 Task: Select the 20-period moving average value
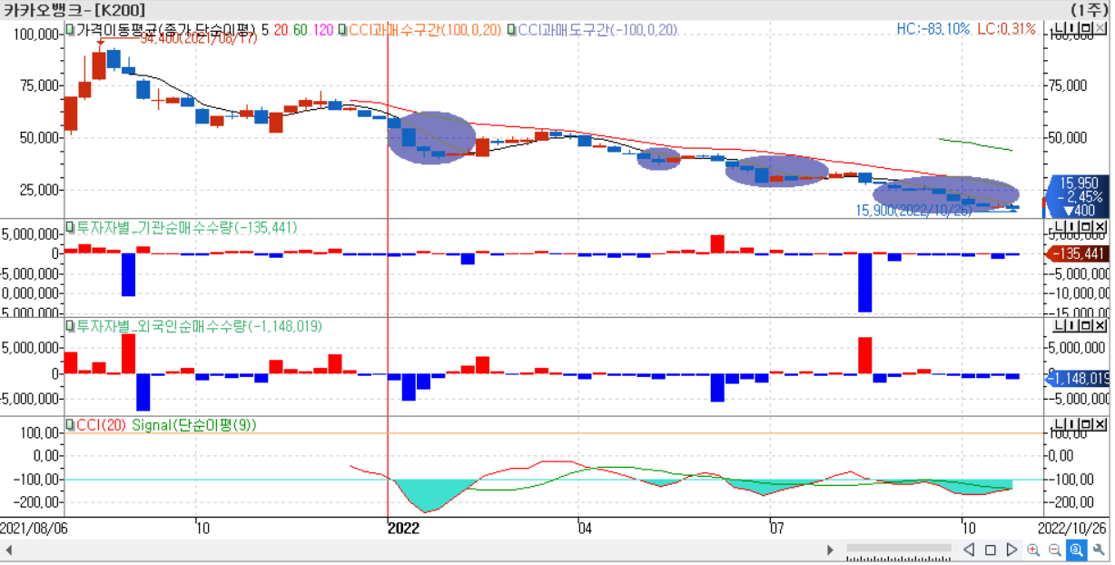pyautogui.click(x=281, y=29)
